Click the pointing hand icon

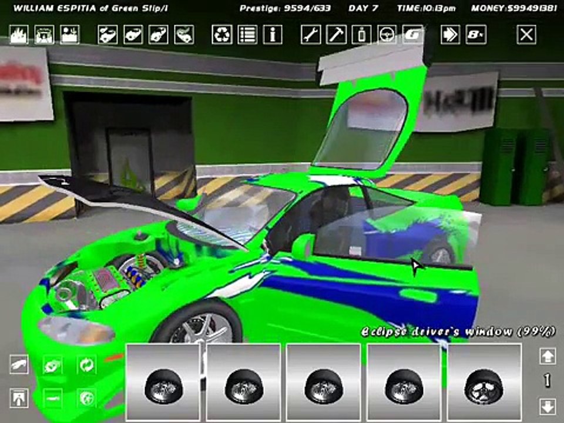(19, 364)
